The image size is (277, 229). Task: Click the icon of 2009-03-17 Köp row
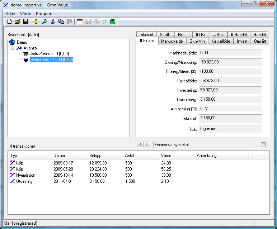[x=12, y=163]
